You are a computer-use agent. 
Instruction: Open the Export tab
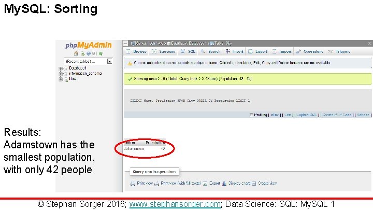click(x=258, y=51)
